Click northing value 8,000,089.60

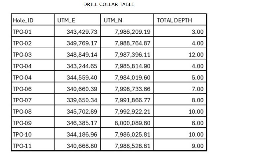click(x=132, y=123)
